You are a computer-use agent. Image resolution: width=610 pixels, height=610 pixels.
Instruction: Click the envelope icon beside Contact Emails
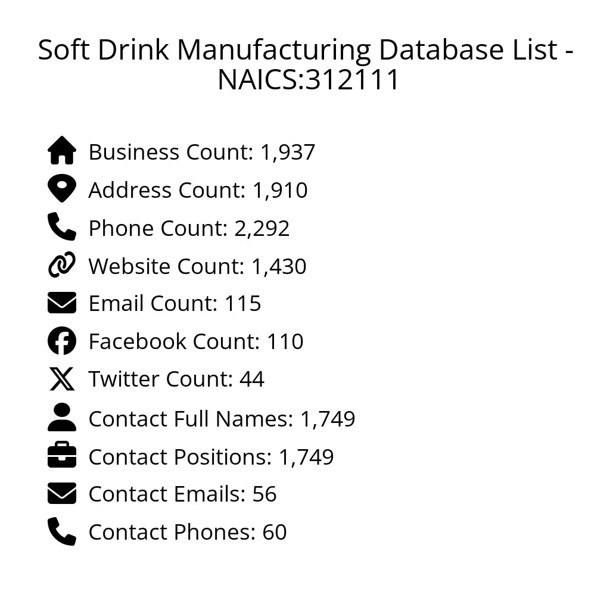coord(62,494)
